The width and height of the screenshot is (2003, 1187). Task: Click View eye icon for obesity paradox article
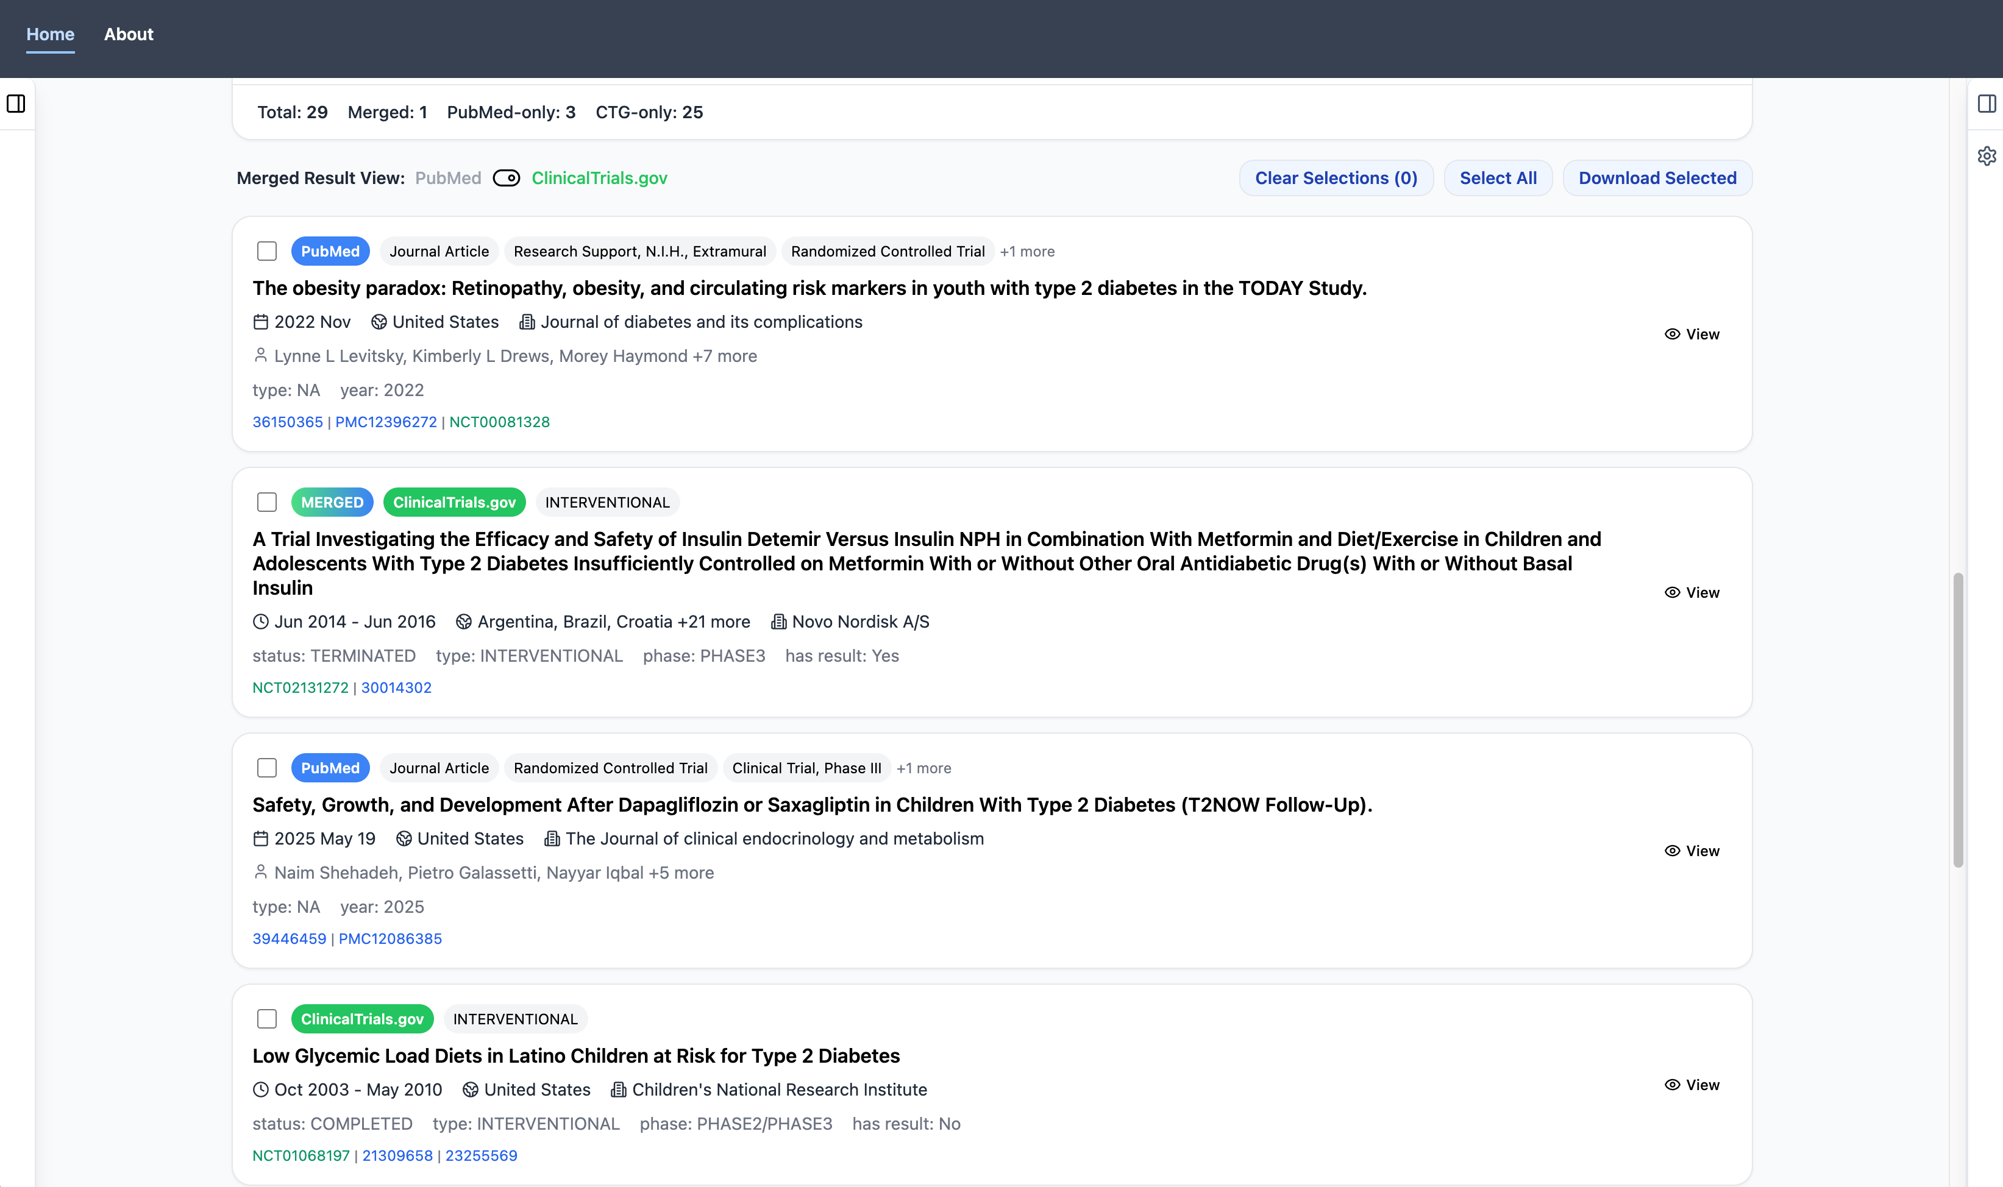coord(1672,335)
